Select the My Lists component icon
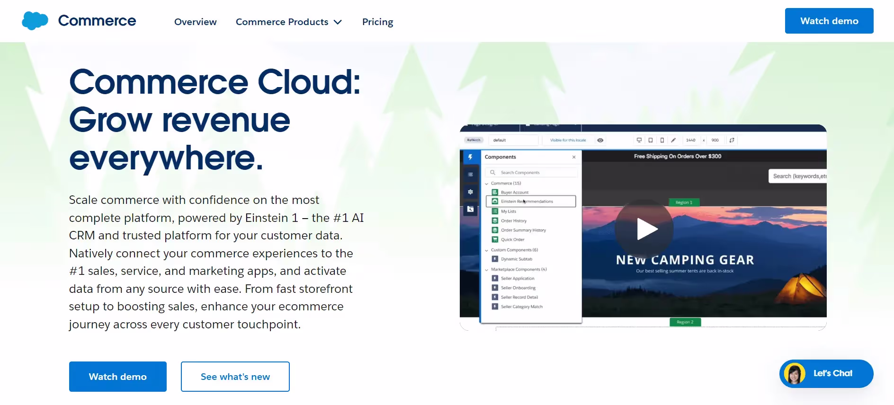 pyautogui.click(x=495, y=211)
